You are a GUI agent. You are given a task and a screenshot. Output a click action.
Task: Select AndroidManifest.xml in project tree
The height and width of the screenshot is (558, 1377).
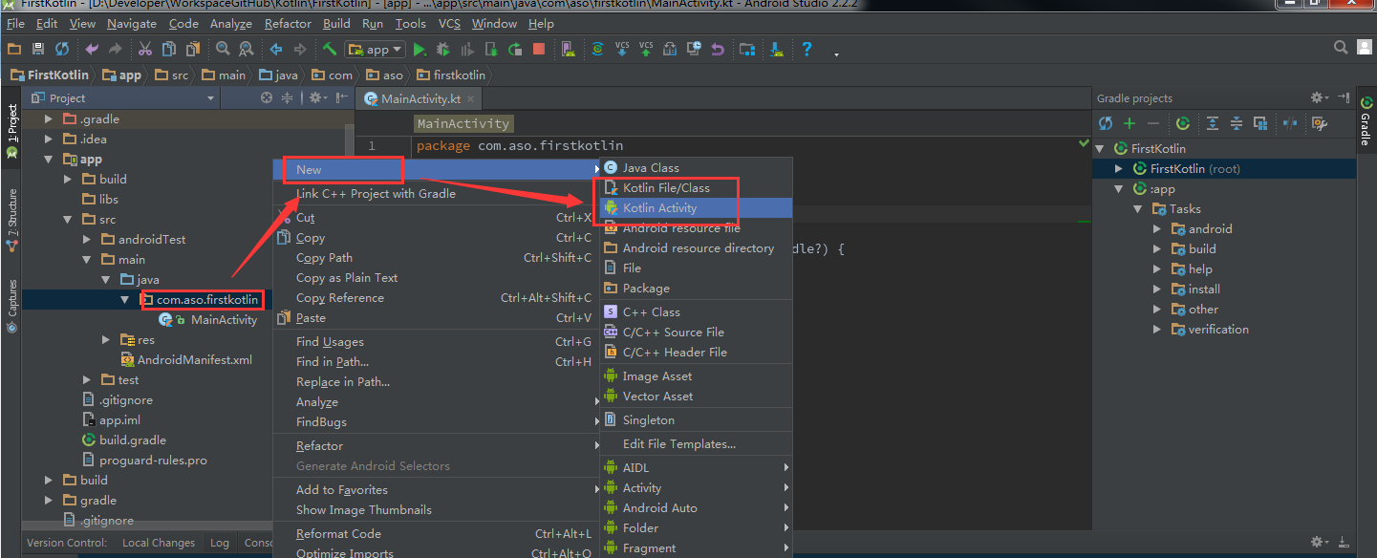pyautogui.click(x=186, y=360)
